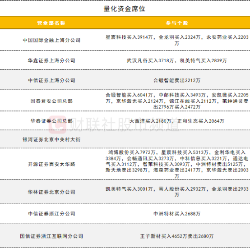The width and height of the screenshot is (250, 248).
Task: Select the 武汉凡谷买入3718万 stock entry
Action: point(150,60)
